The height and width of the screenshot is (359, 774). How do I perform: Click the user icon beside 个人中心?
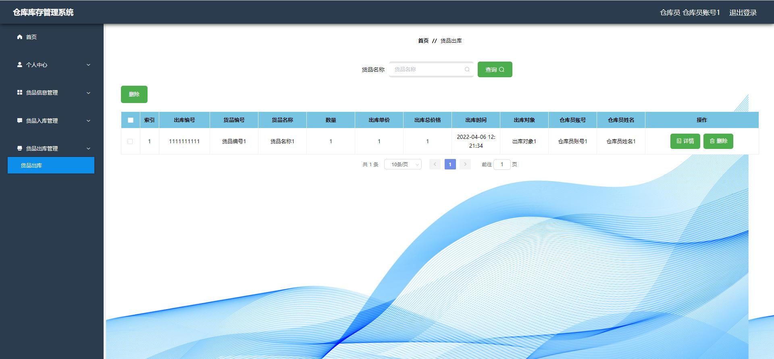tap(19, 64)
